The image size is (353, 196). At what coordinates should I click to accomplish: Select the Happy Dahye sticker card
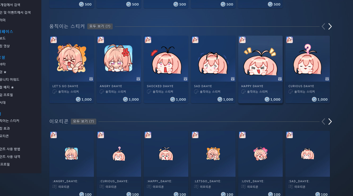pos(260,69)
